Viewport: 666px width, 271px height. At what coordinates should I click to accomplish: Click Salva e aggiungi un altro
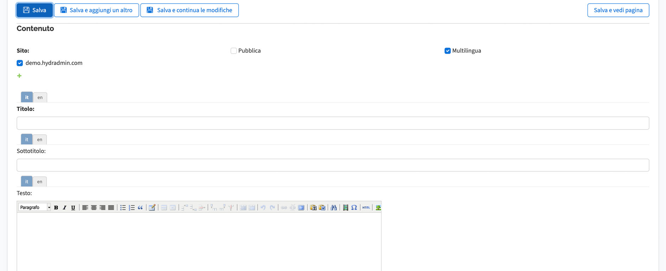96,10
